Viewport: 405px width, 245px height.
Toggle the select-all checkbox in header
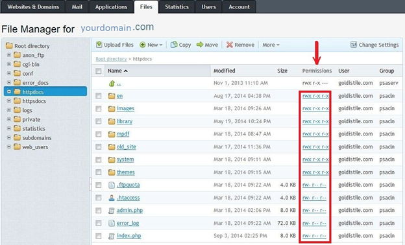99,71
